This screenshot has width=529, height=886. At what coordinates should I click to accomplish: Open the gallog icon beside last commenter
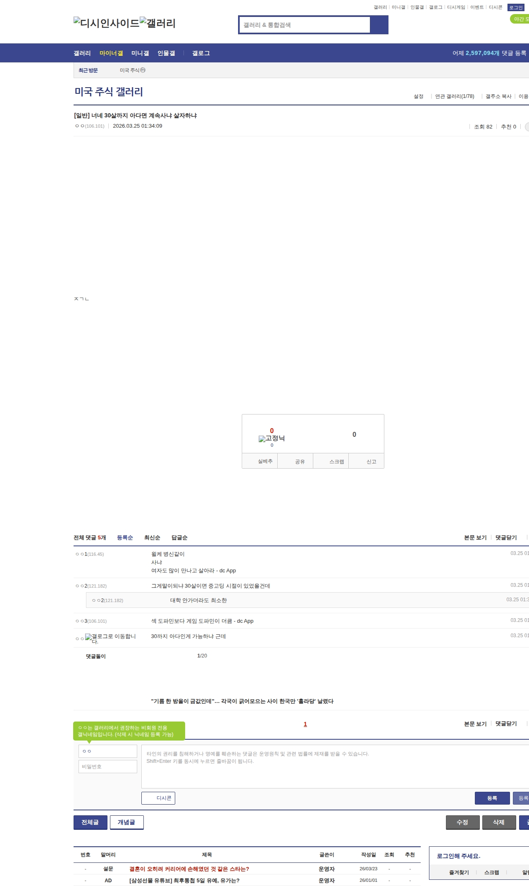pyautogui.click(x=110, y=638)
